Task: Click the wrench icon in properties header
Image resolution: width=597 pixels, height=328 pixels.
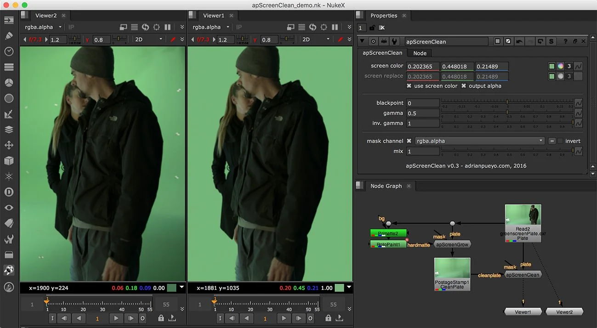Action: pos(395,41)
